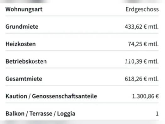The image size is (165, 124).
Task: Select the balcony count value 1
Action: (x=157, y=114)
